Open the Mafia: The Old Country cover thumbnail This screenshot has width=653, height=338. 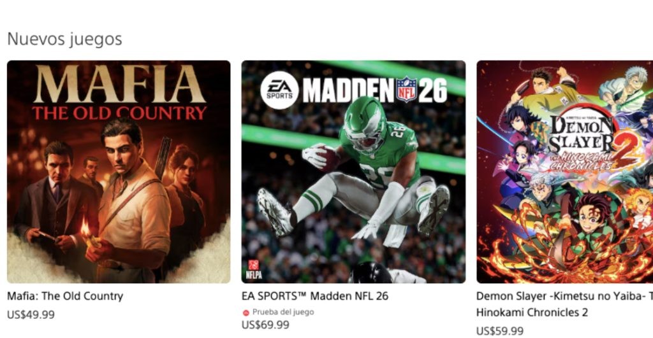[119, 172]
